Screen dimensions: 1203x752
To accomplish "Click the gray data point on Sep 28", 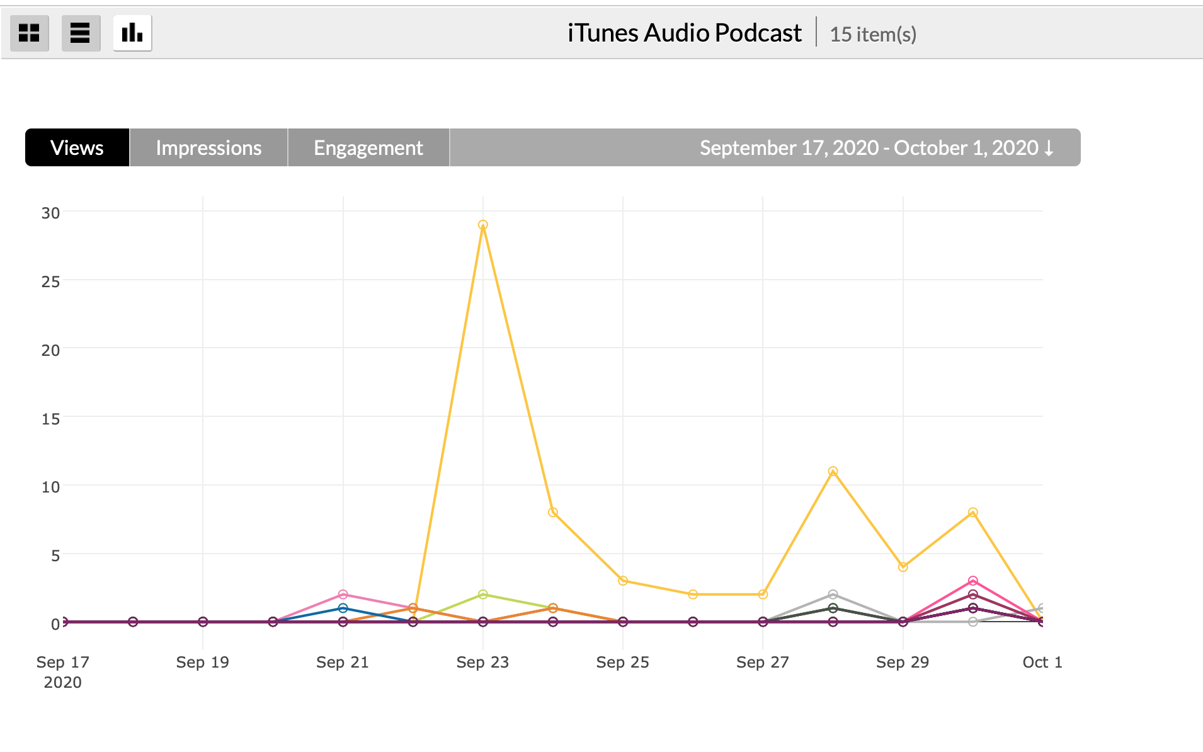I will tap(833, 595).
